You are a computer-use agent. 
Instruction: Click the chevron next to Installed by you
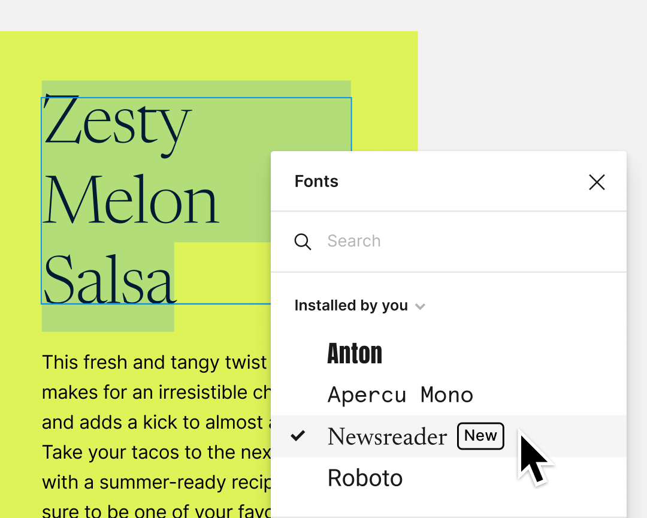click(x=420, y=306)
